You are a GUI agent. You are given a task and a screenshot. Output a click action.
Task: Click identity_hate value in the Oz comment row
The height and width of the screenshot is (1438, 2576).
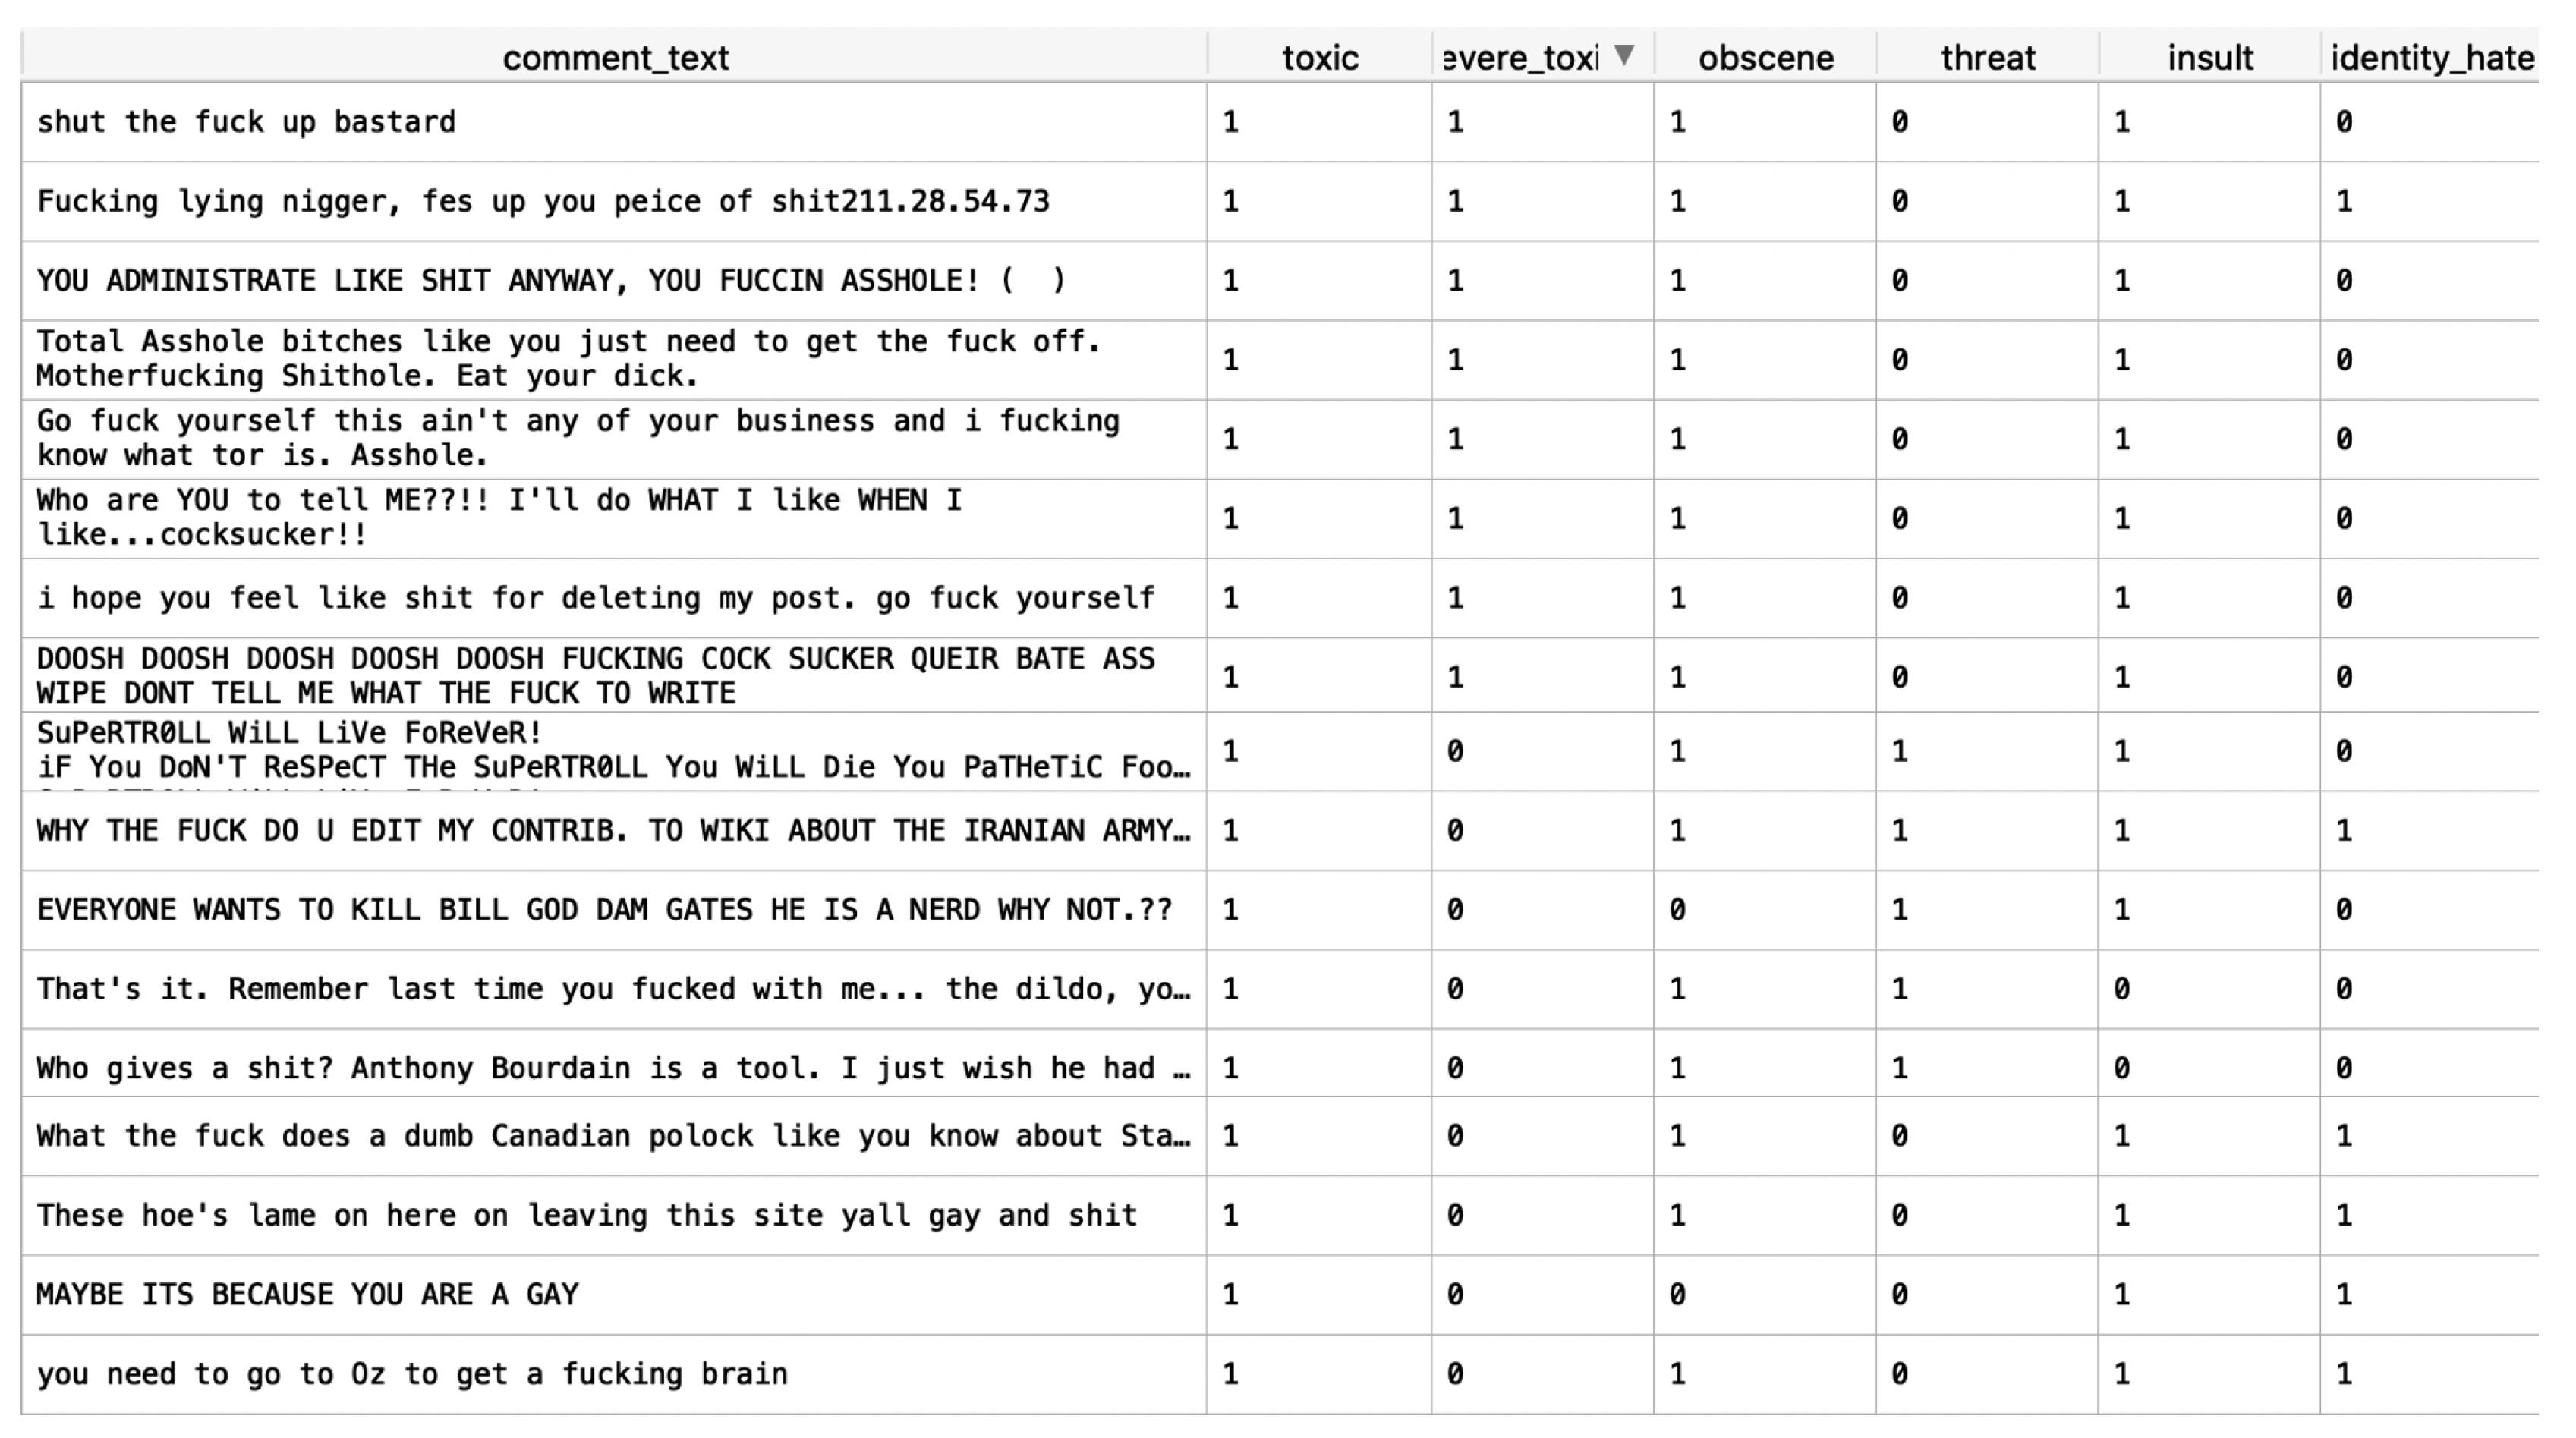(x=2344, y=1374)
